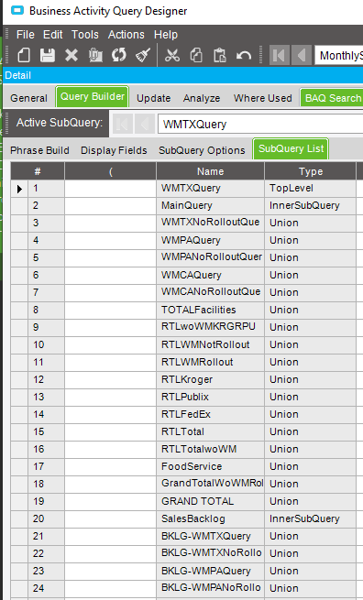This screenshot has width=363, height=600.
Task: Select the MainQuery row name cell
Action: 210,206
